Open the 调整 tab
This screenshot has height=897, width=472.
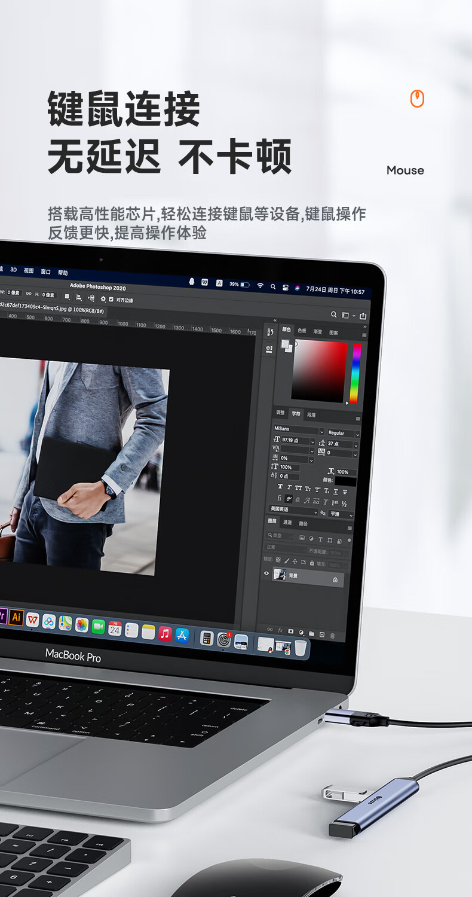pos(280,412)
